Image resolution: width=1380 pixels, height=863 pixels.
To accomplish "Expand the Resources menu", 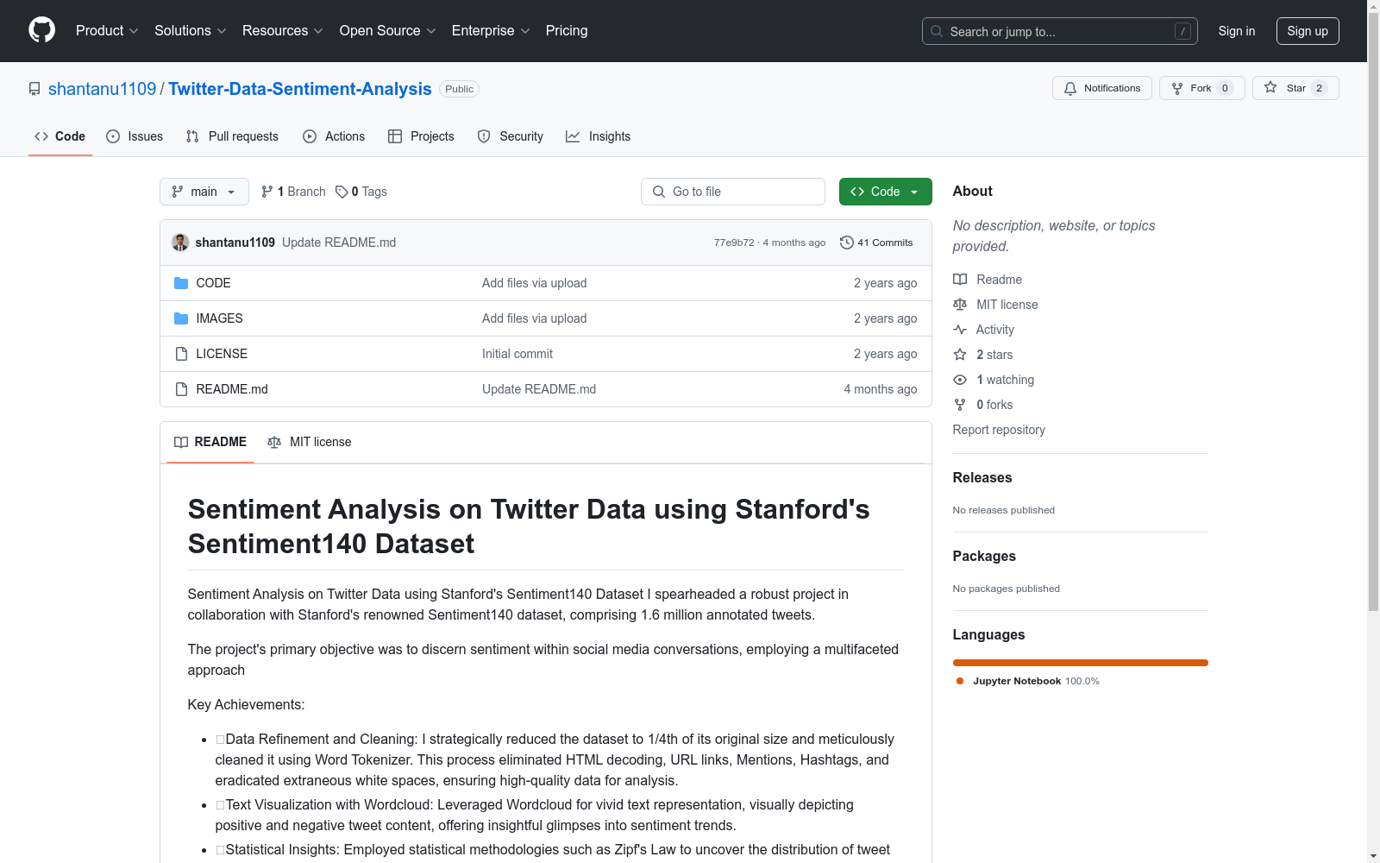I will pyautogui.click(x=283, y=30).
